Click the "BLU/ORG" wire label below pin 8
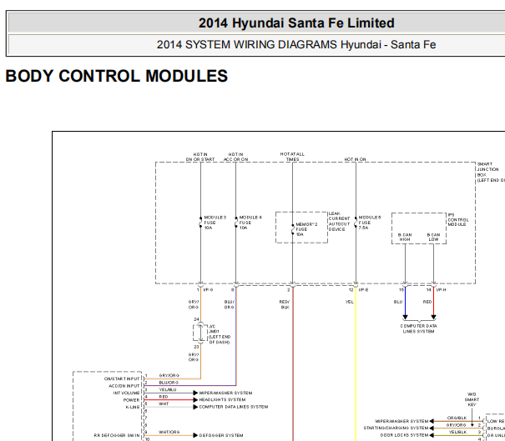The image size is (505, 441). tap(230, 304)
